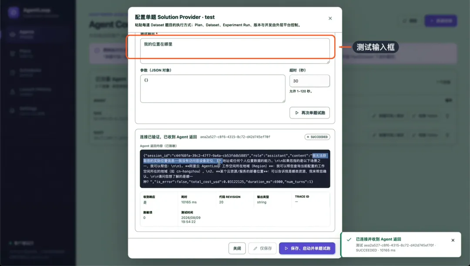The image size is (470, 266).
Task: Click the 关闭 button
Action: click(237, 248)
